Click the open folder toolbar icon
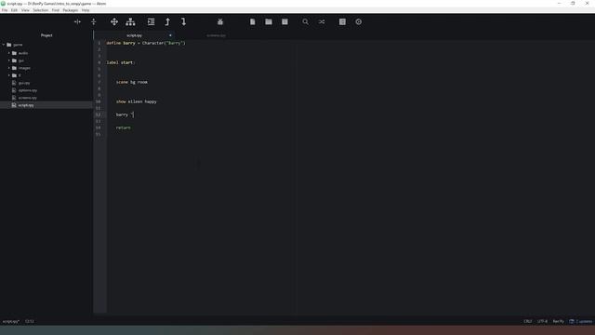 coord(269,22)
